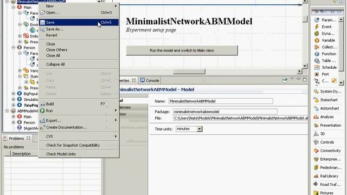Viewport: 347px width, 195px height.
Task: Select the Dynamic Variable palette icon
Action: pyautogui.click(x=317, y=34)
